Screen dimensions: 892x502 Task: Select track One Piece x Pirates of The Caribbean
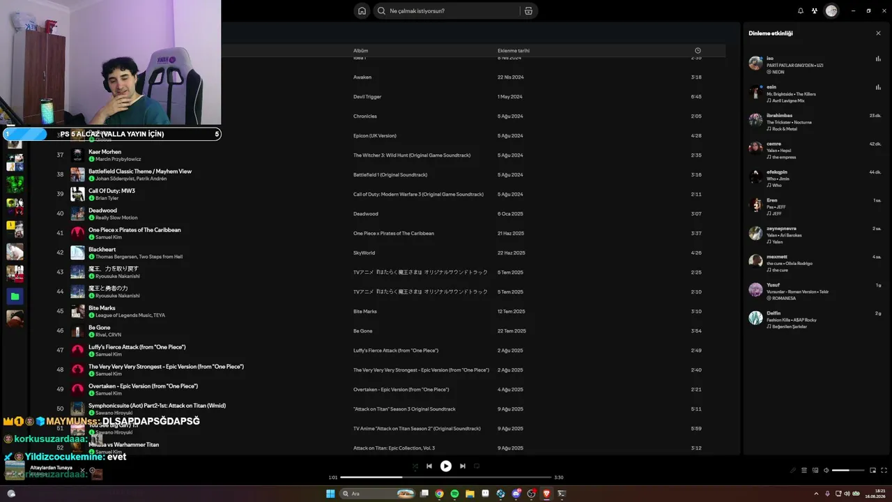[x=134, y=230]
